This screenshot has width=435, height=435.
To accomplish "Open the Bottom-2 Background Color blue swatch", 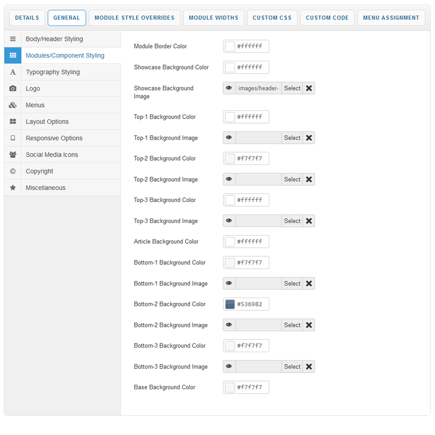I will [x=230, y=304].
